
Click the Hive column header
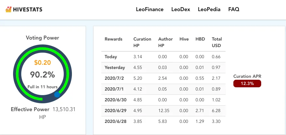[184, 39]
